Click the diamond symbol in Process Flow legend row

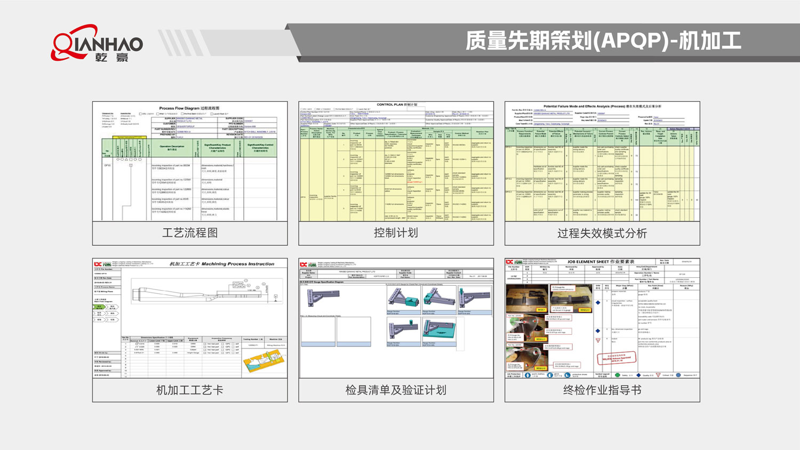click(x=118, y=159)
